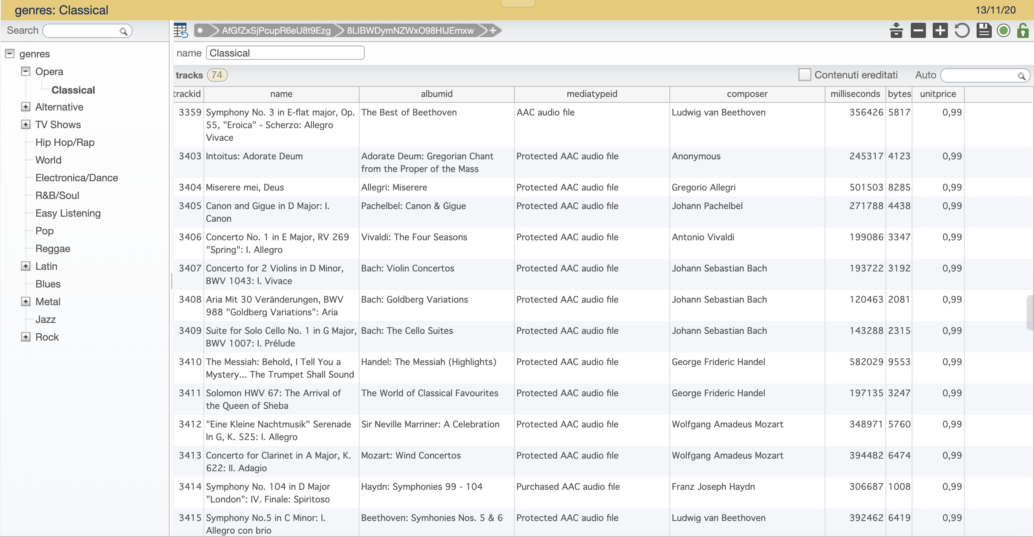Click the top center pull-down tab handle

pyautogui.click(x=518, y=3)
